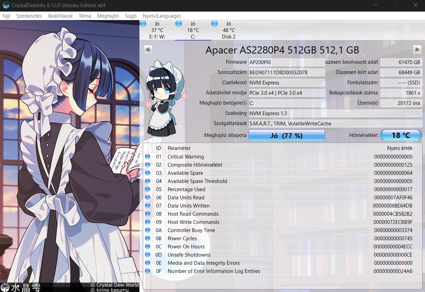Click the CrystalDiskInfo app icon in title bar
This screenshot has width=425, height=292.
[6, 5]
